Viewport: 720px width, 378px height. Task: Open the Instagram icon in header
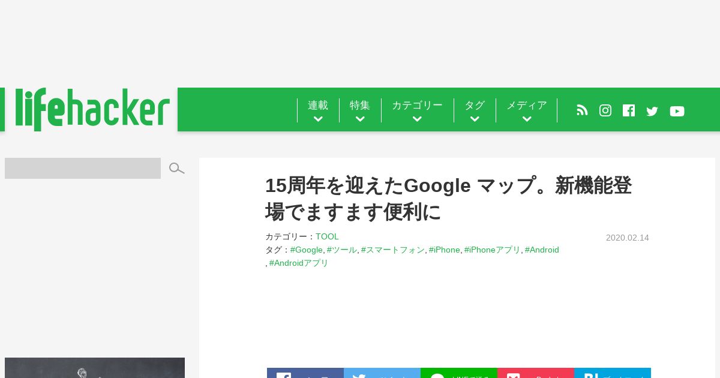click(605, 110)
